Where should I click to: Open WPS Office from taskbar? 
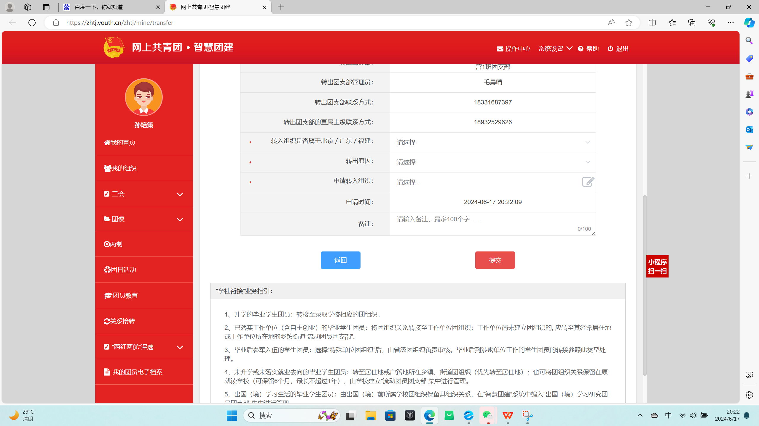[x=508, y=415]
